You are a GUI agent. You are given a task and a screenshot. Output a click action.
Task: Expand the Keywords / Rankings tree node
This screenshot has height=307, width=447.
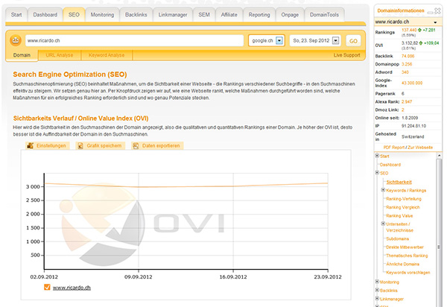tap(383, 189)
